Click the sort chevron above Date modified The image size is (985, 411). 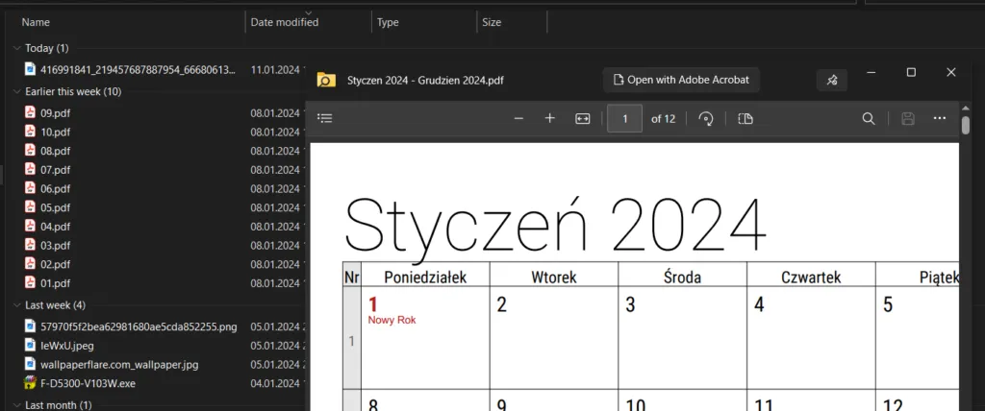point(308,12)
